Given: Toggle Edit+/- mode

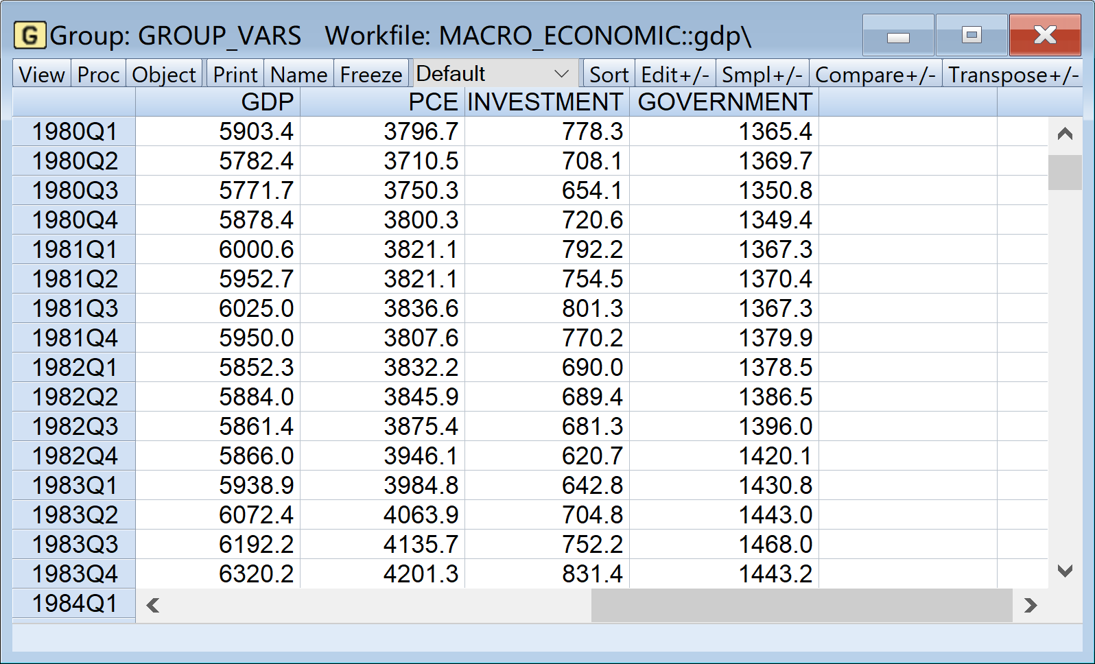Looking at the screenshot, I should tap(674, 74).
